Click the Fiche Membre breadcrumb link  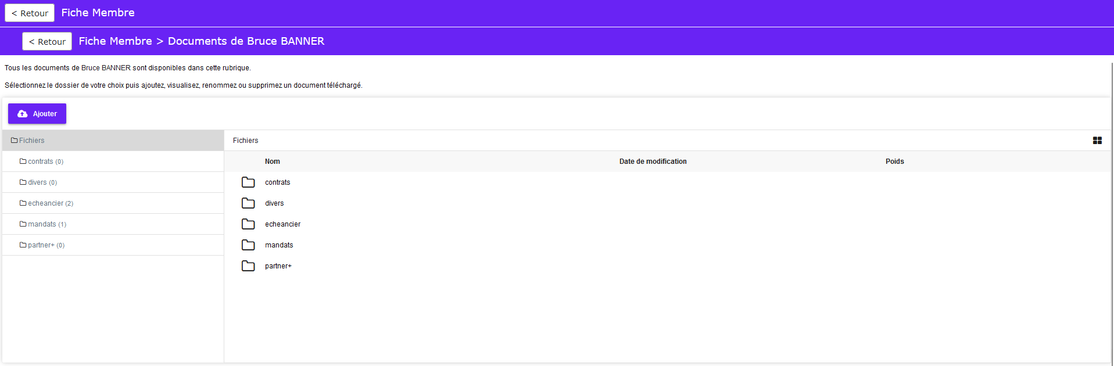[115, 41]
